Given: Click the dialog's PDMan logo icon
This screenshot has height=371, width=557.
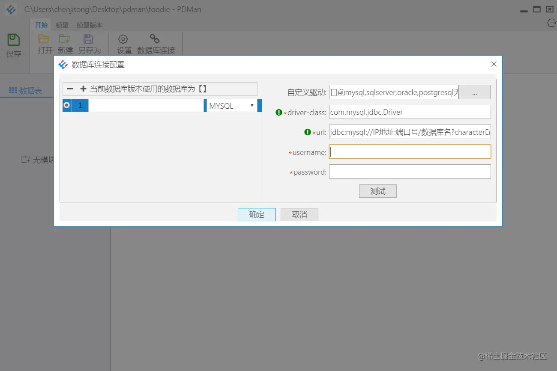Looking at the screenshot, I should [x=63, y=65].
